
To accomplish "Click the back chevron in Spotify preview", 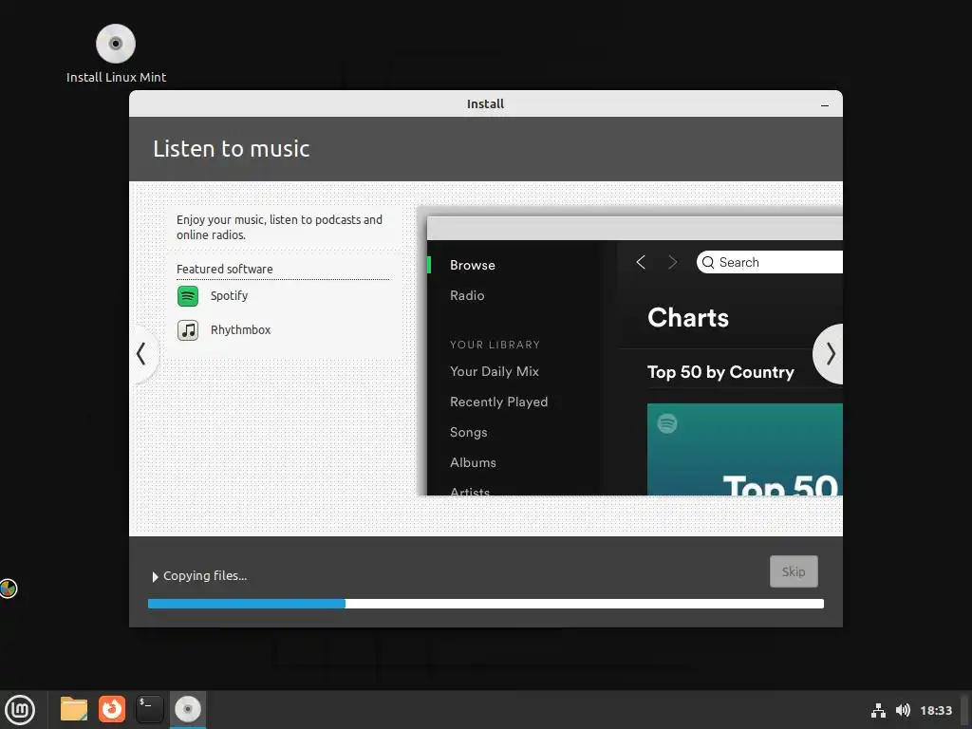I will pos(641,262).
